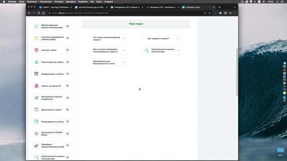Click the page's vertical scrollbar thumb
Viewport: 287px width, 161px height.
[x=237, y=72]
